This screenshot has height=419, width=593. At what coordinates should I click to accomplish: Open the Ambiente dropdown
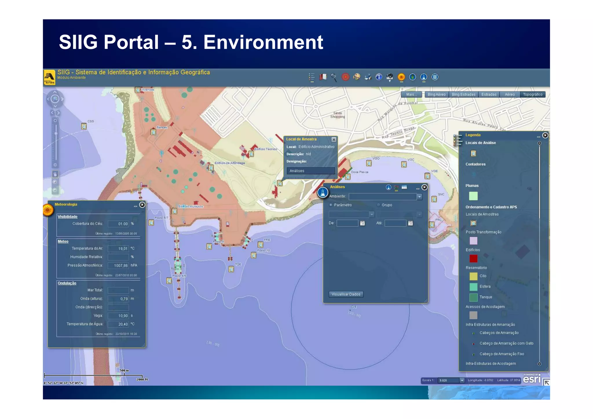tap(419, 197)
